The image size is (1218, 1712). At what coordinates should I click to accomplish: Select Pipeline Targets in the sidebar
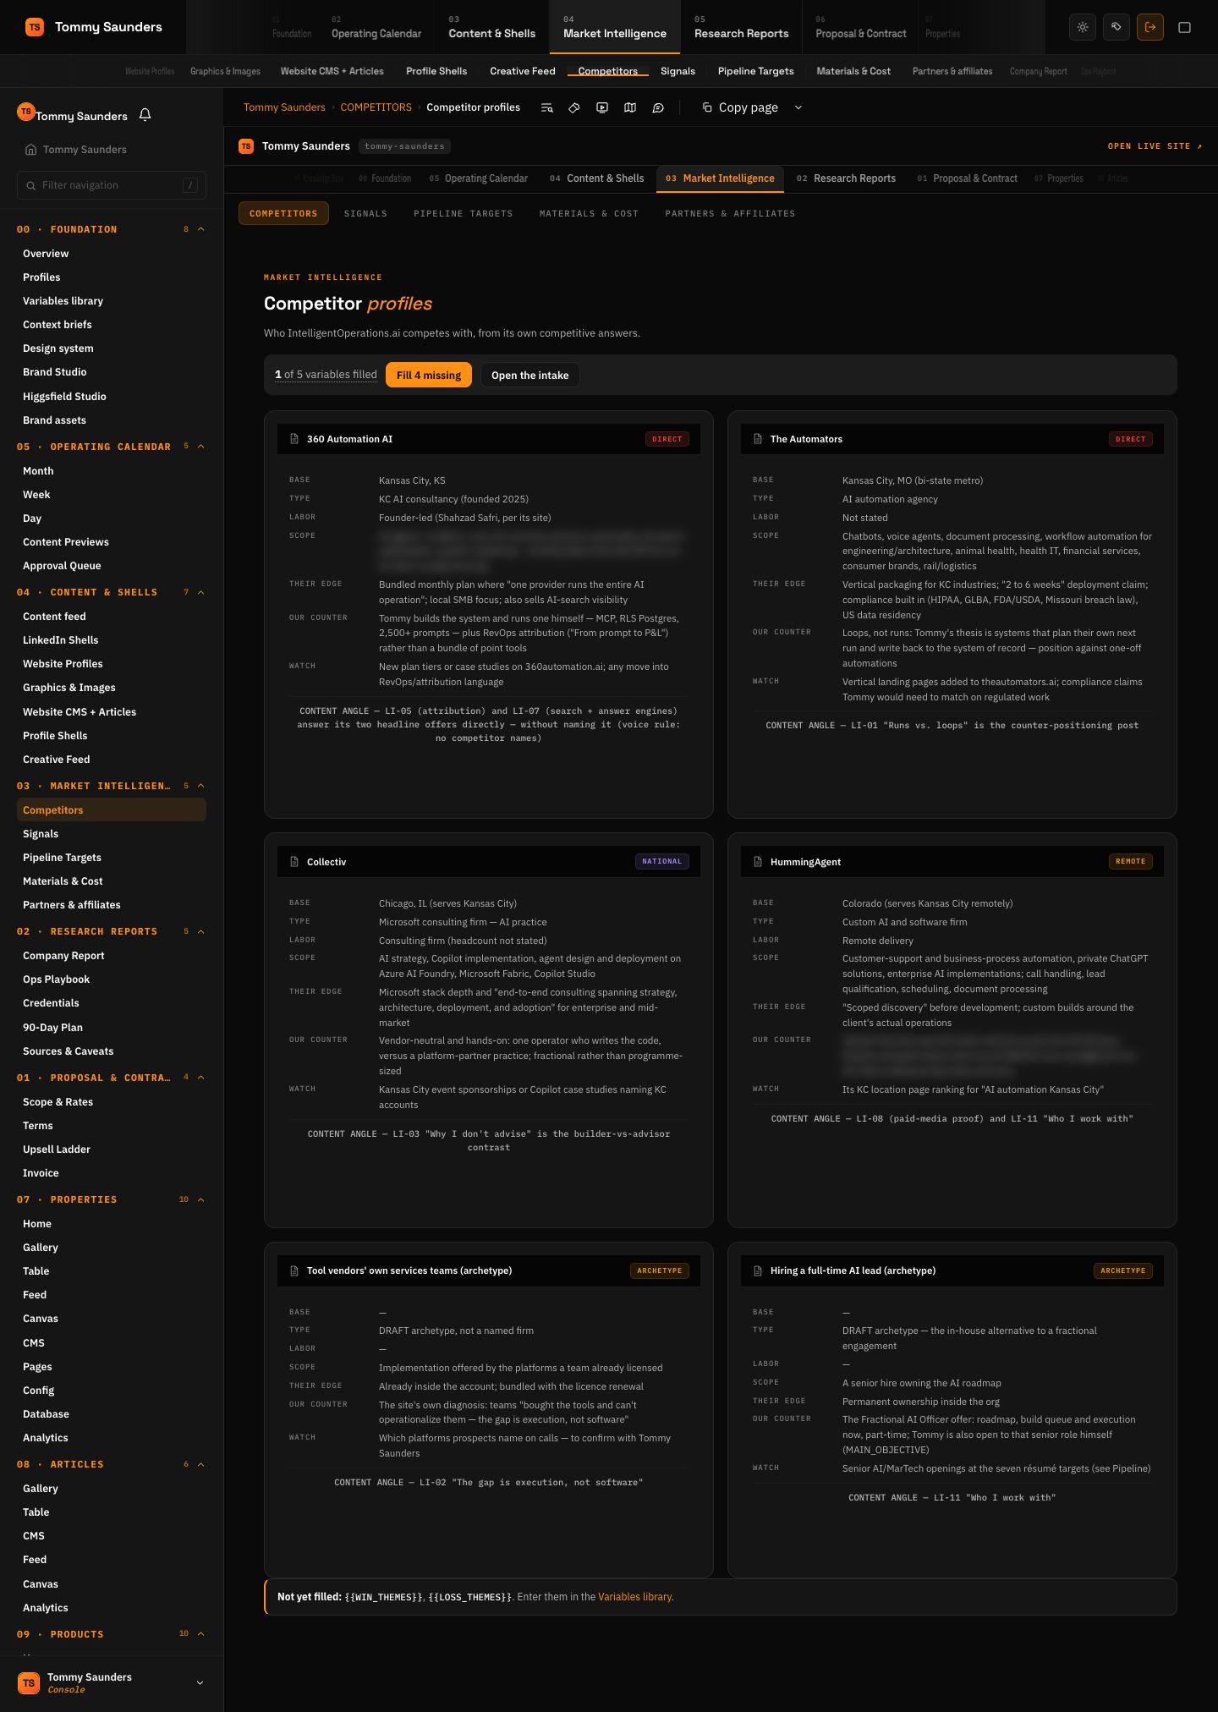click(62, 858)
